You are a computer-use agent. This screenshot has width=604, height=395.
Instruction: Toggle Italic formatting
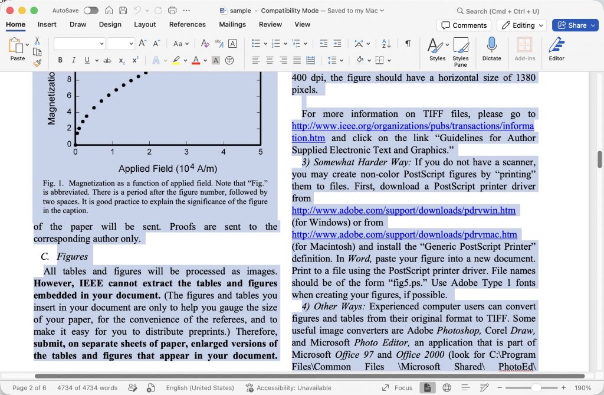tap(74, 61)
